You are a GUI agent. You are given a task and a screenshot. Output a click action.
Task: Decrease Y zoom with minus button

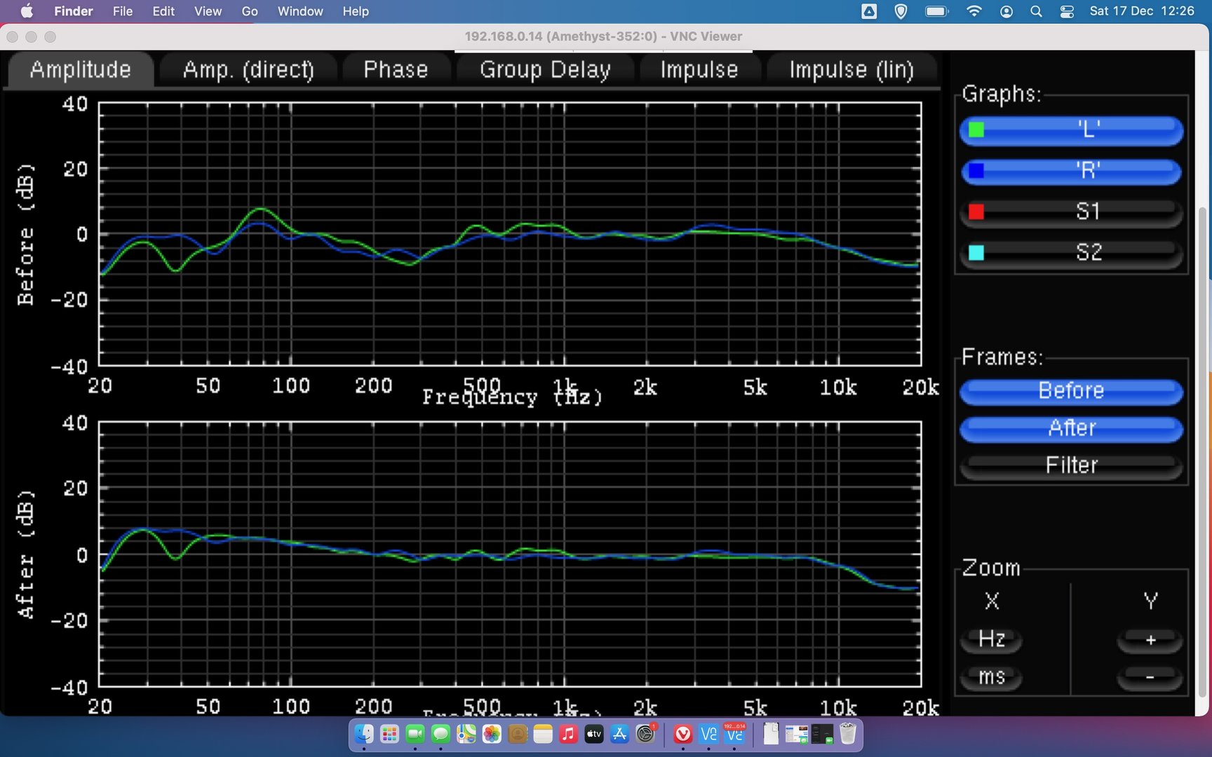coord(1150,676)
